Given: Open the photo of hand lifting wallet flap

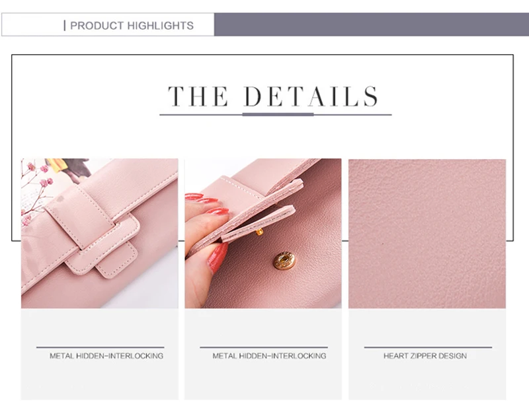Looking at the screenshot, I should point(263,233).
